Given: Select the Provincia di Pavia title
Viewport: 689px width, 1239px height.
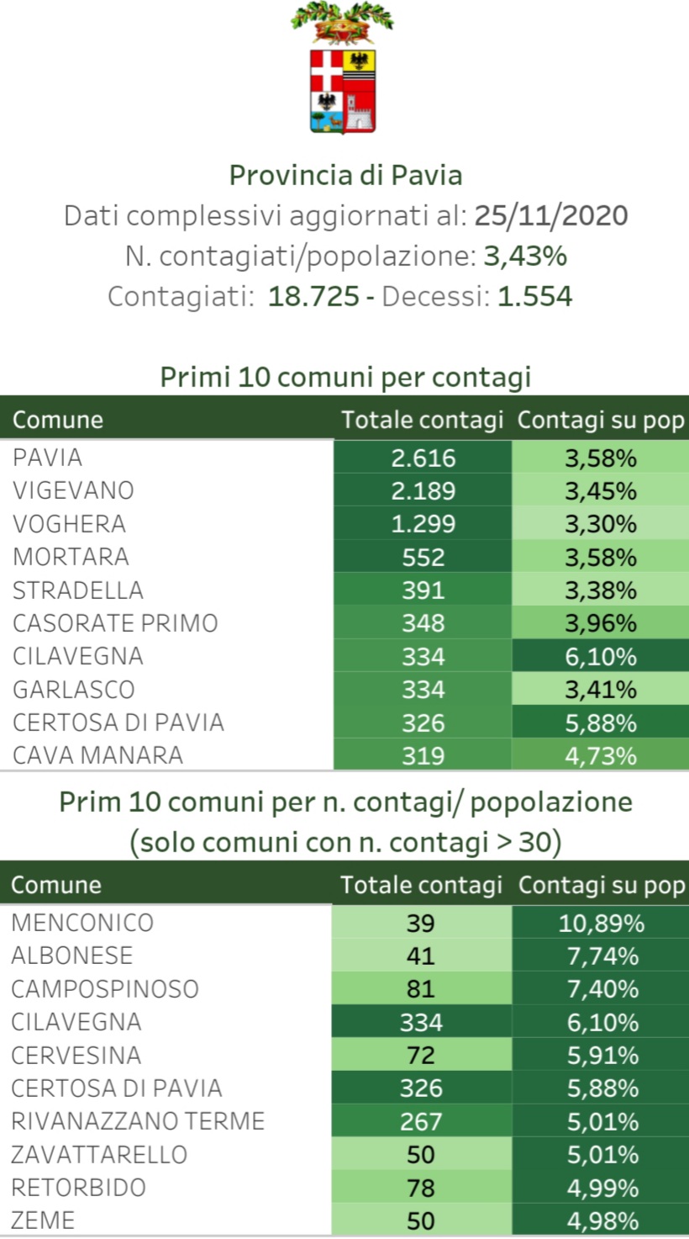Looking at the screenshot, I should click(345, 175).
